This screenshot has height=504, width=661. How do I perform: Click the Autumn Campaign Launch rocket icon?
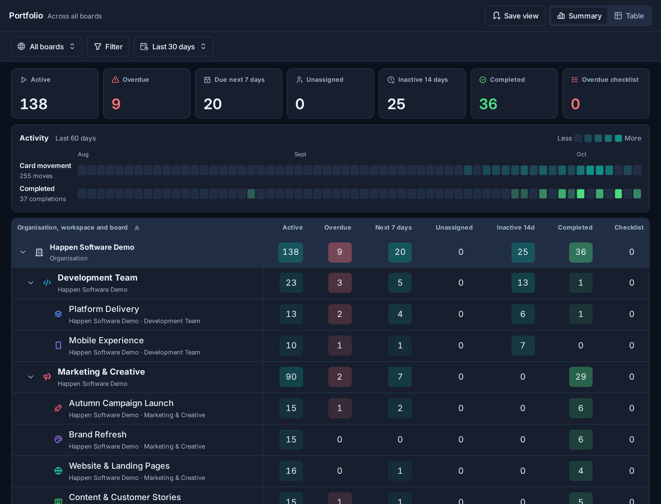pos(58,408)
